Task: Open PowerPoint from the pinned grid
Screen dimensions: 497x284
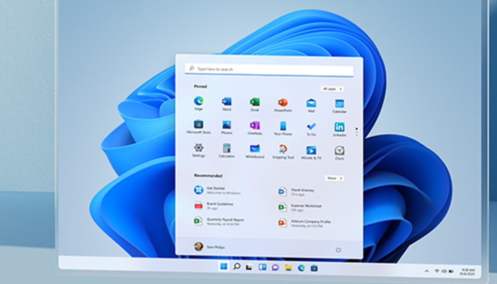Action: (283, 103)
